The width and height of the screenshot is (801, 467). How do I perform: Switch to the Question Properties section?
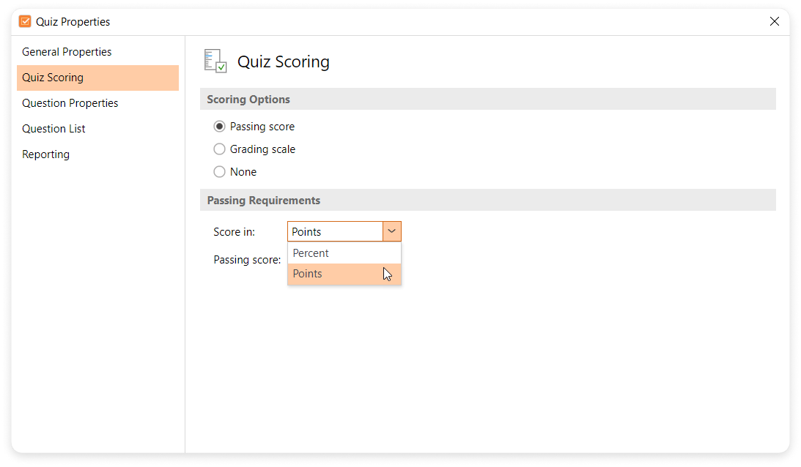coord(70,103)
